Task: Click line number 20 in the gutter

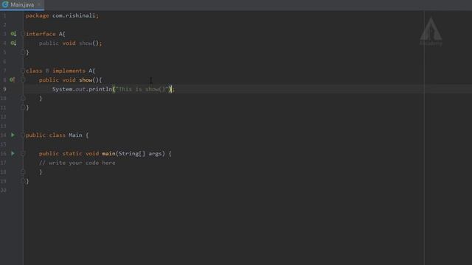Action: [x=3, y=191]
